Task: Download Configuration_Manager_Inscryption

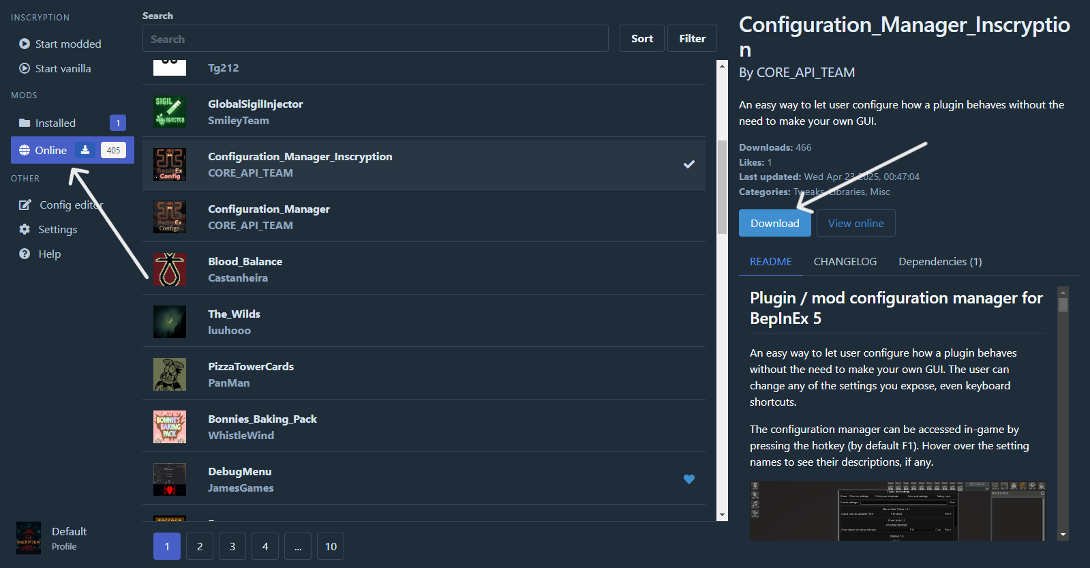Action: (x=775, y=223)
